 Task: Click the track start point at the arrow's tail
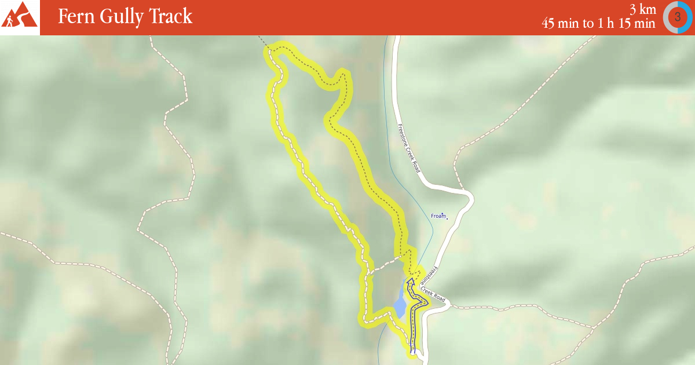[x=413, y=351]
